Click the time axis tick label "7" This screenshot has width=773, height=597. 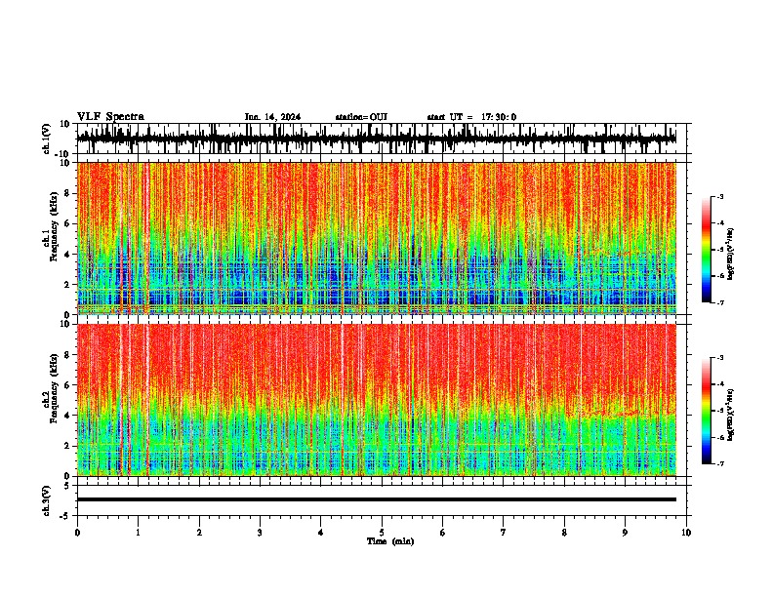pyautogui.click(x=504, y=533)
